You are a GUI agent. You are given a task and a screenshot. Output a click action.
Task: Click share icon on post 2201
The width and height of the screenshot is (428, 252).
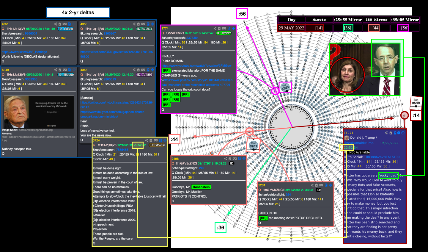(x=312, y=185)
